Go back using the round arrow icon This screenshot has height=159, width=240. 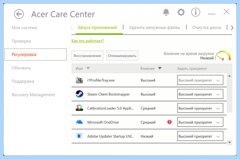pyautogui.click(x=19, y=14)
